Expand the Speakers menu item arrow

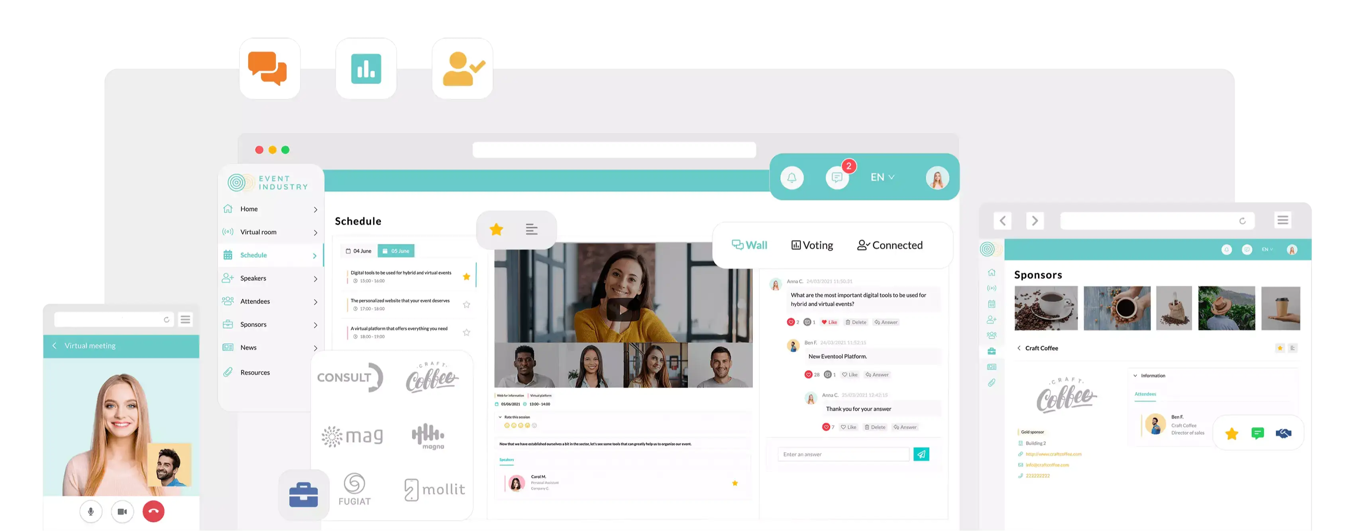coord(314,278)
